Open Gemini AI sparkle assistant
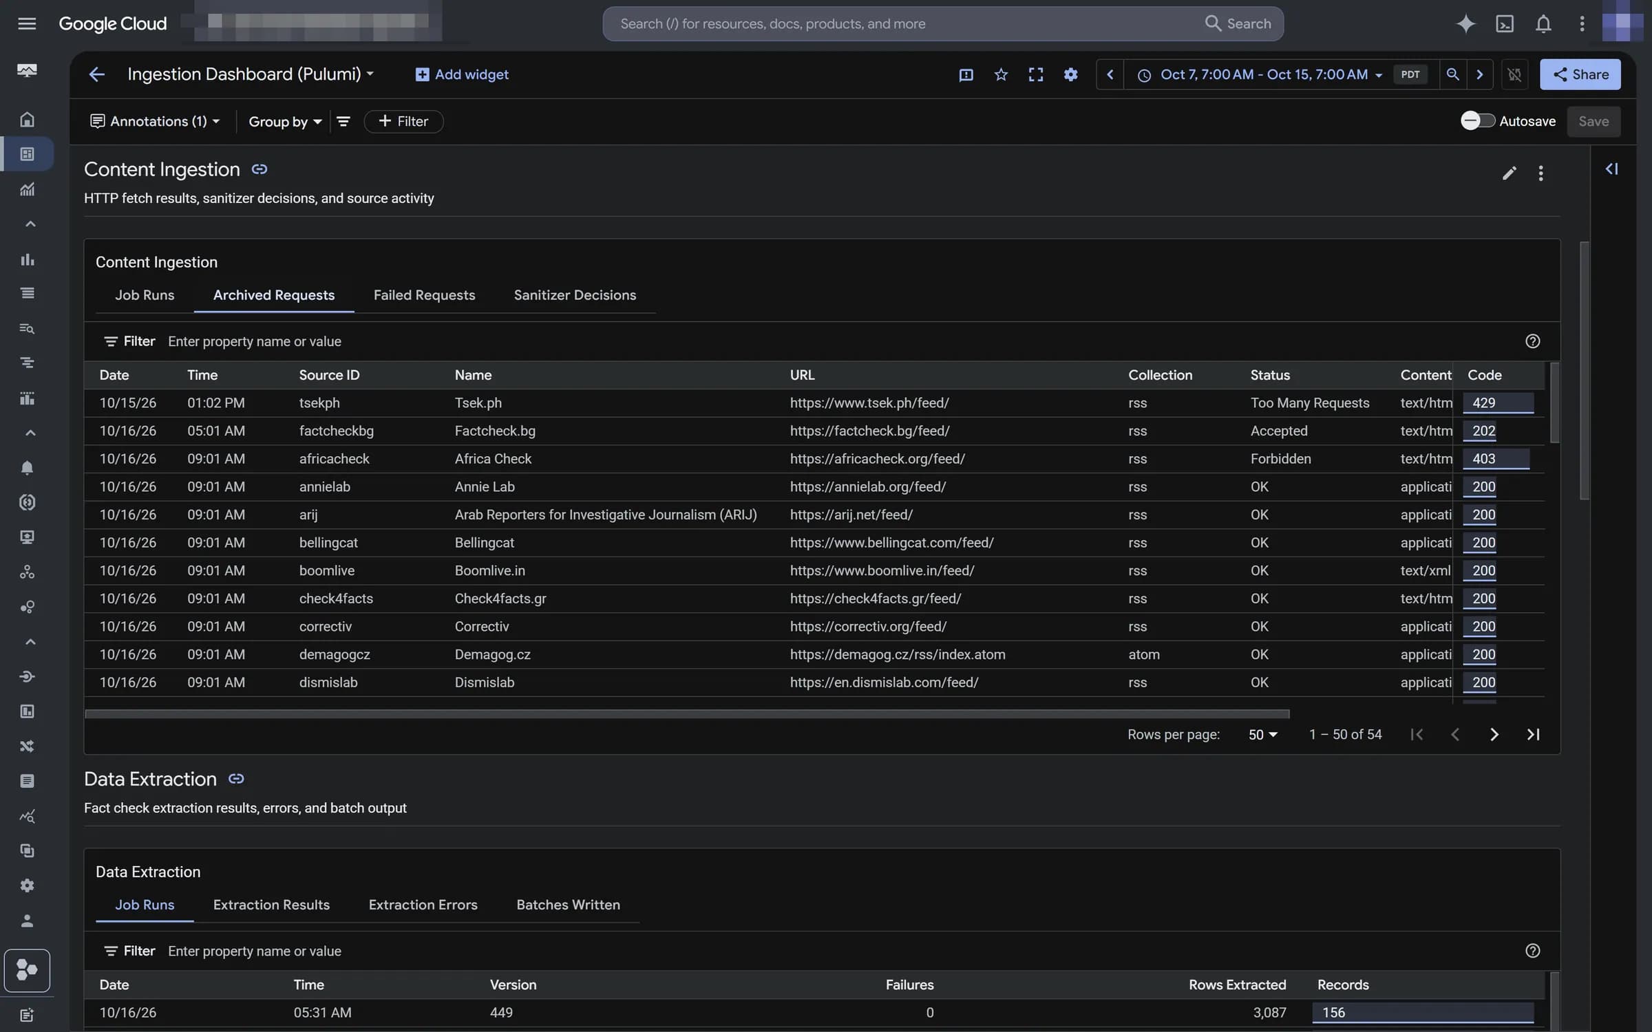The image size is (1652, 1032). [x=1465, y=23]
